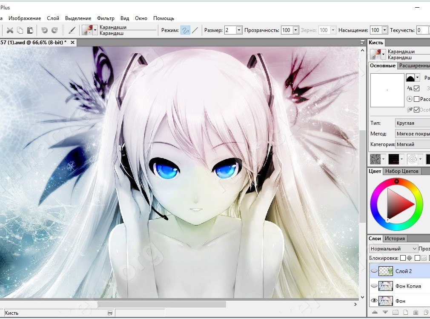Viewport: 430px width, 319px height.
Task: Toggle the checkbox next to the AA icon
Action: [416, 88]
